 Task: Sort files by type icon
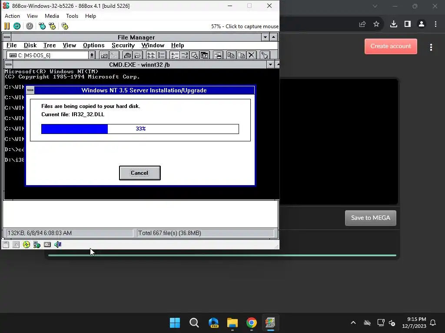185,55
